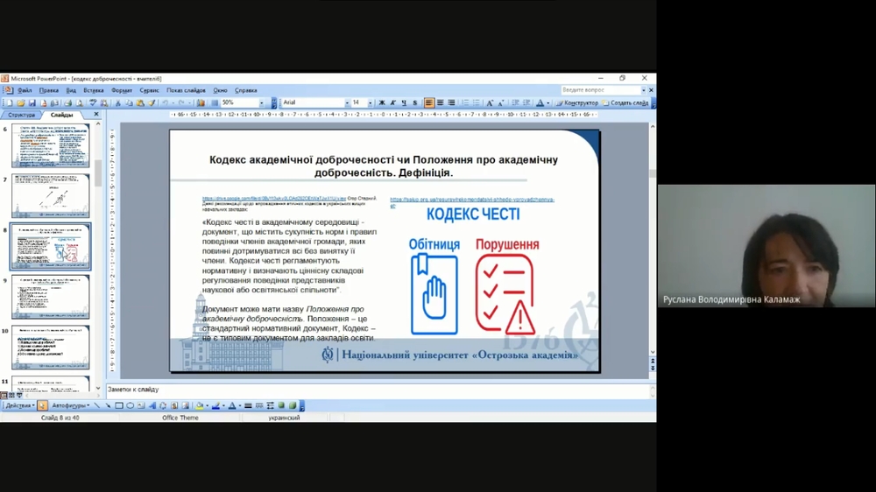876x492 pixels.
Task: Toggle italic formatting (К)
Action: 392,102
